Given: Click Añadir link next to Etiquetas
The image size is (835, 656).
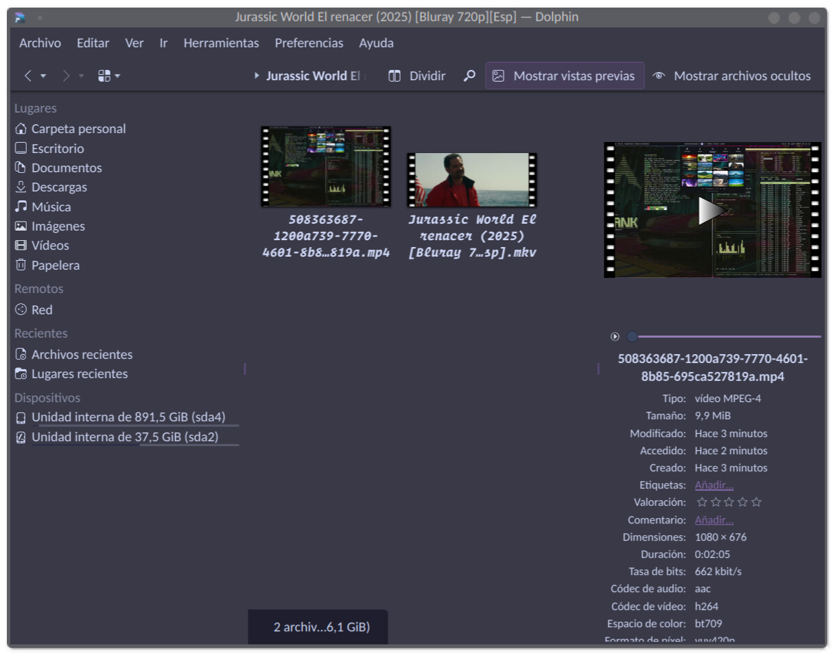Looking at the screenshot, I should (714, 485).
